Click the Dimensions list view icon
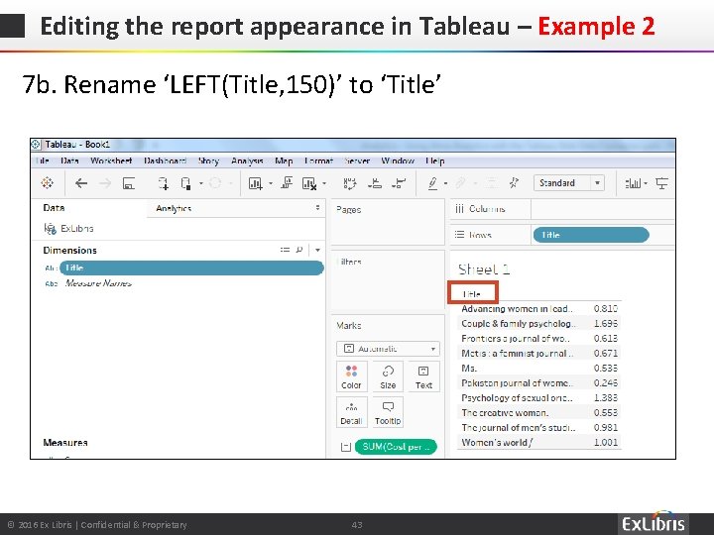 click(x=285, y=250)
